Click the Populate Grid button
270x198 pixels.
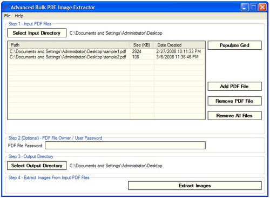click(234, 45)
